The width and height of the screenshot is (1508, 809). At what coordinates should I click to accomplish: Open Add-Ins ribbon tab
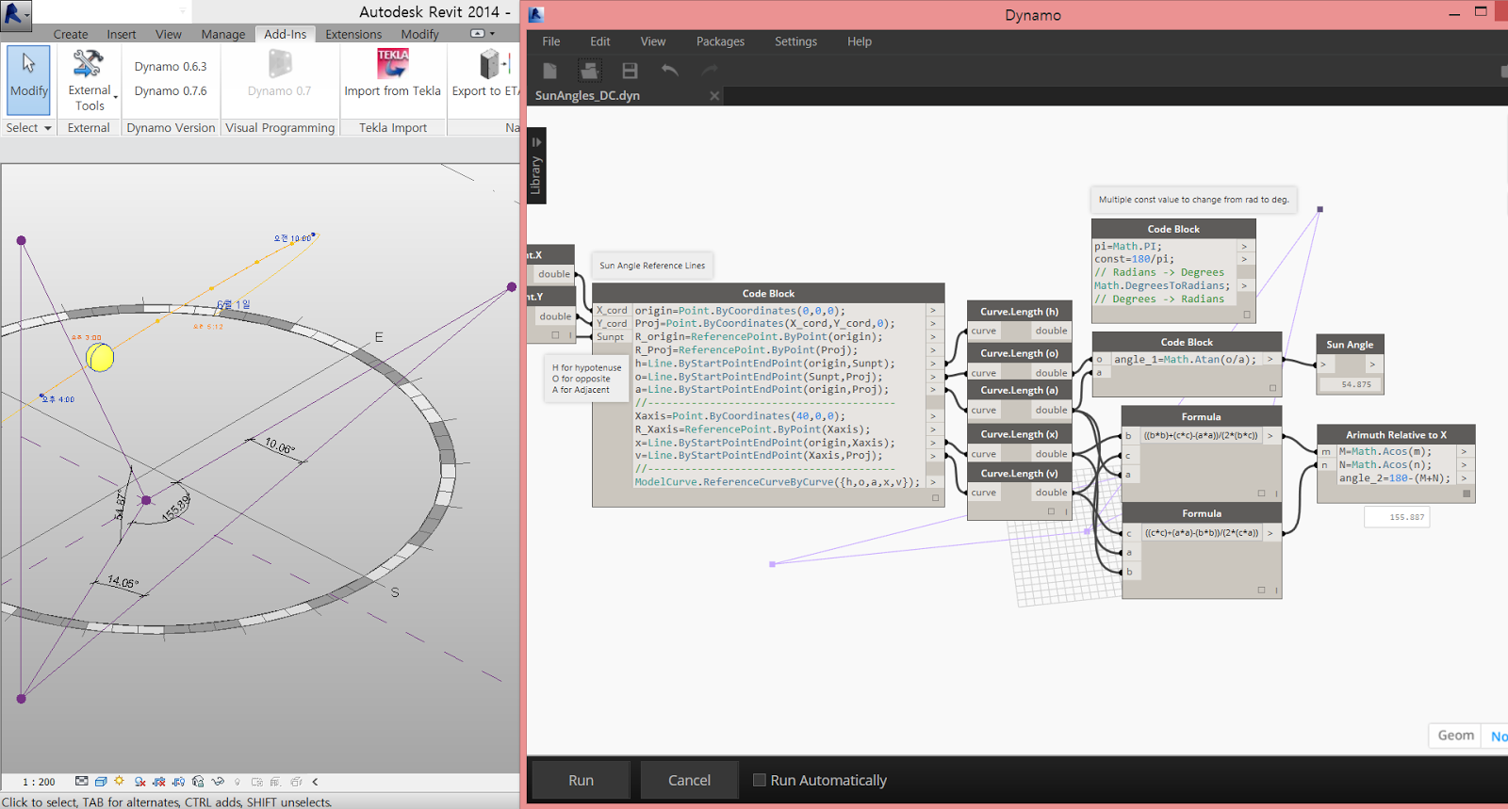(285, 34)
